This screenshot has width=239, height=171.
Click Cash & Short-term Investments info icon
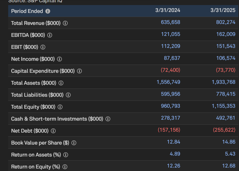click(108, 119)
